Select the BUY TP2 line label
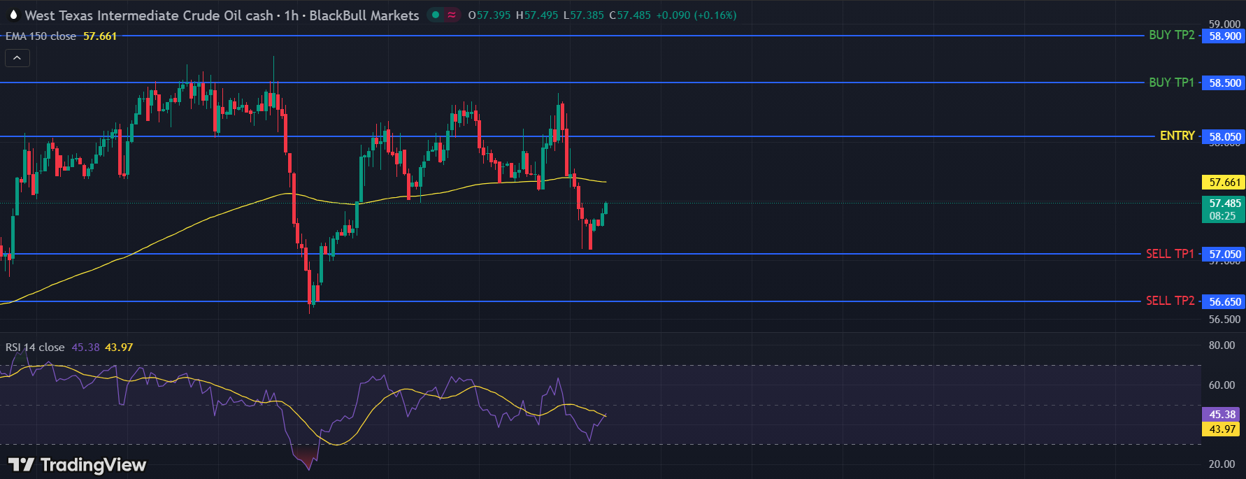The width and height of the screenshot is (1246, 479). 1171,35
